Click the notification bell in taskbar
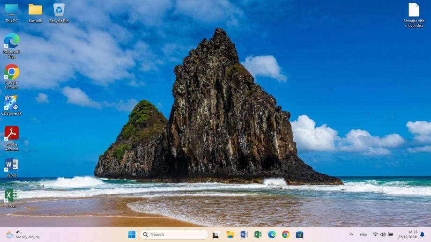 422,235
